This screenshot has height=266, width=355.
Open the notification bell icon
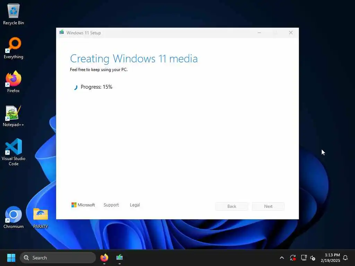(x=345, y=258)
